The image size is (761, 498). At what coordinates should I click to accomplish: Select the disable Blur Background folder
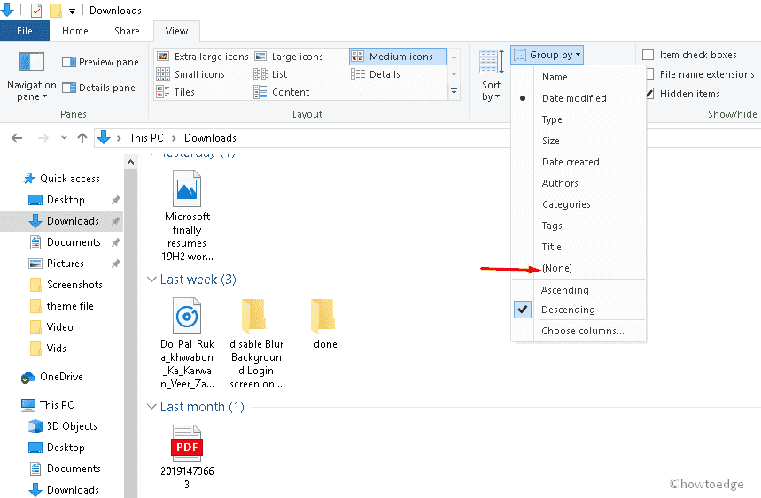tap(256, 343)
